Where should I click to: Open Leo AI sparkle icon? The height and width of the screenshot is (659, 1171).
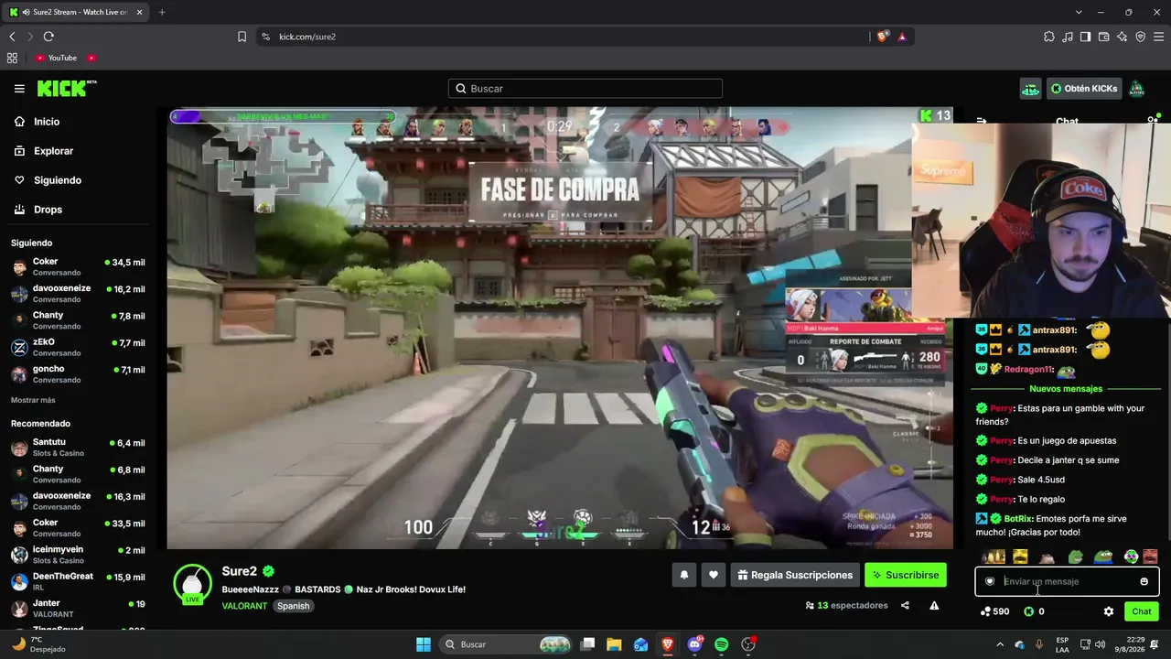coord(1122,37)
